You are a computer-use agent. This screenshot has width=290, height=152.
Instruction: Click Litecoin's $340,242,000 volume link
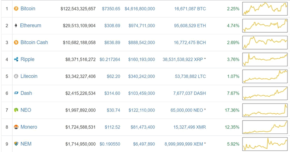140,76
